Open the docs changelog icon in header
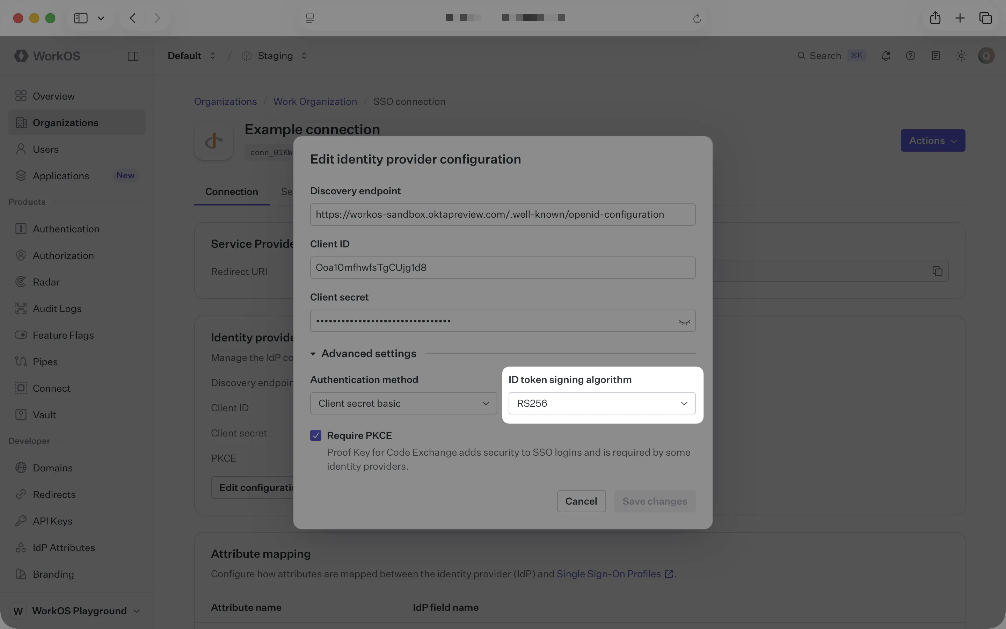 coord(935,56)
